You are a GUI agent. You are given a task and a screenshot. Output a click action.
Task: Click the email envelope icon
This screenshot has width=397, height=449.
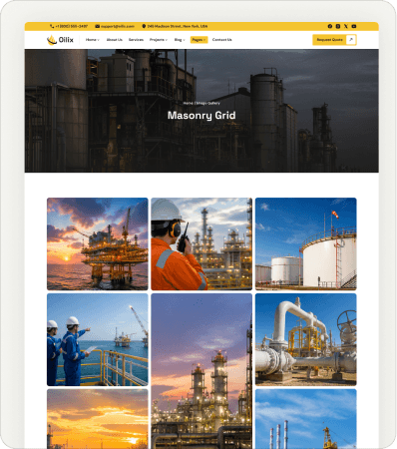tap(98, 26)
